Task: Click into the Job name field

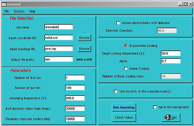Action: [59, 27]
